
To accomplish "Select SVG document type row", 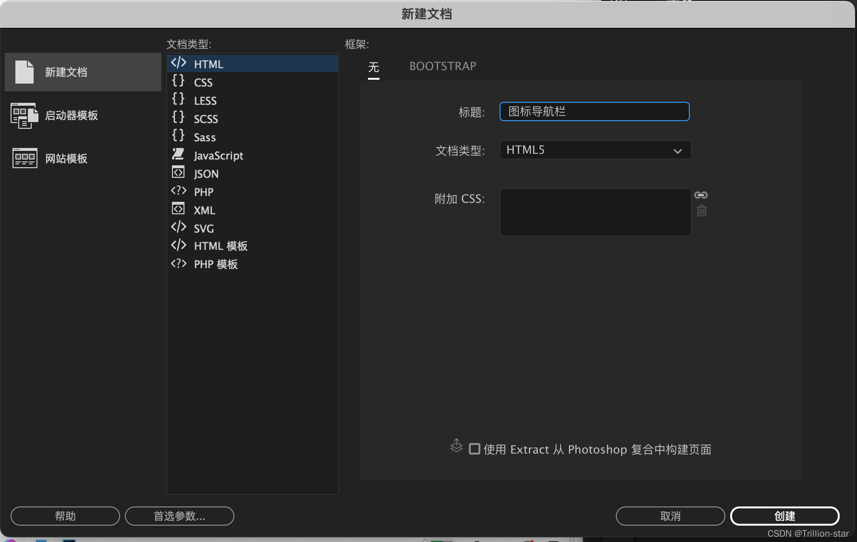I will 253,228.
